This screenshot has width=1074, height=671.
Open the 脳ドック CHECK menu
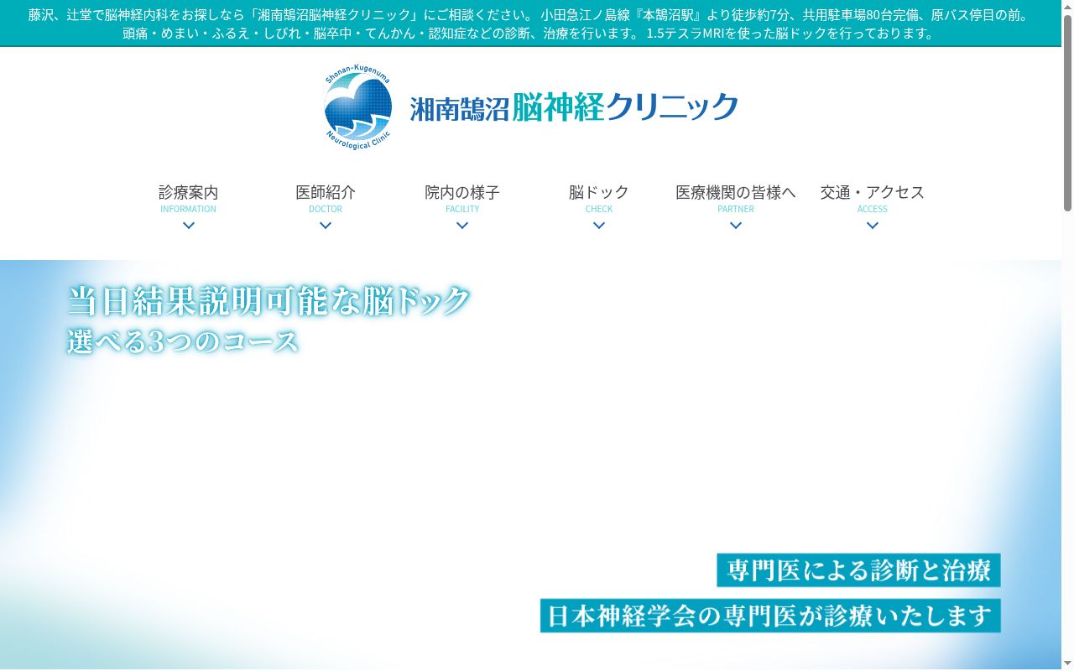599,200
